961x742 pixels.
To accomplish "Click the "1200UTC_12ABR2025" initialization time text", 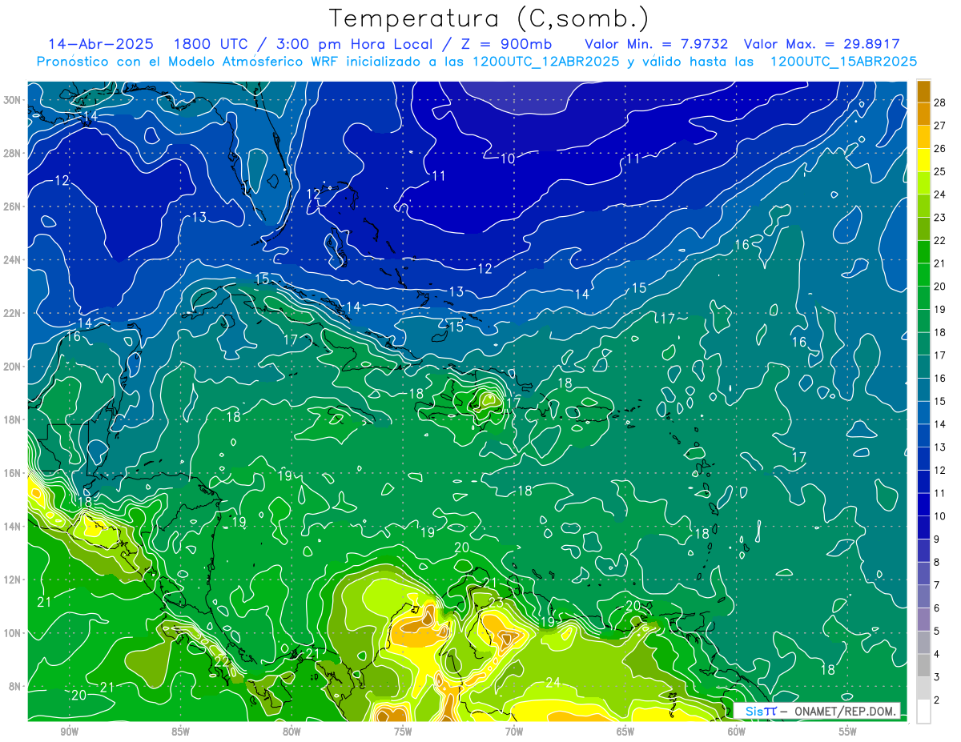I will pos(545,62).
